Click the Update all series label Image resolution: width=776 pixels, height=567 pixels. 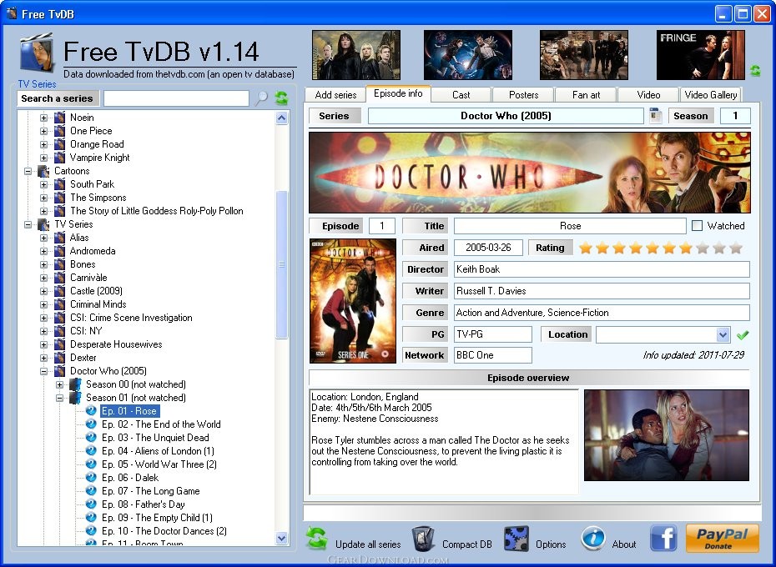tap(368, 544)
